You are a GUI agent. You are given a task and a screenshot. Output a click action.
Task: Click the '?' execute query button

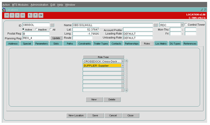[35, 15]
